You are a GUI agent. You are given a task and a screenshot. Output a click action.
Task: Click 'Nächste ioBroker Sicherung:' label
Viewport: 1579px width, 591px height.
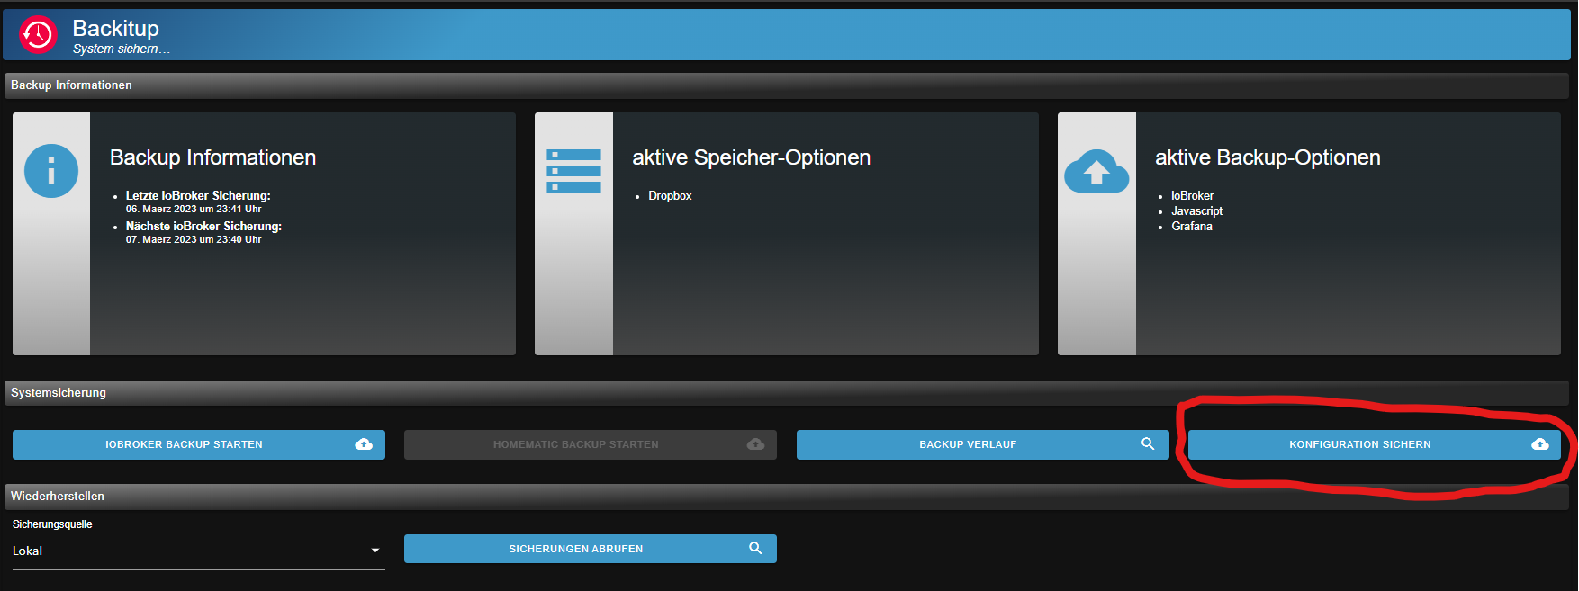click(x=203, y=226)
